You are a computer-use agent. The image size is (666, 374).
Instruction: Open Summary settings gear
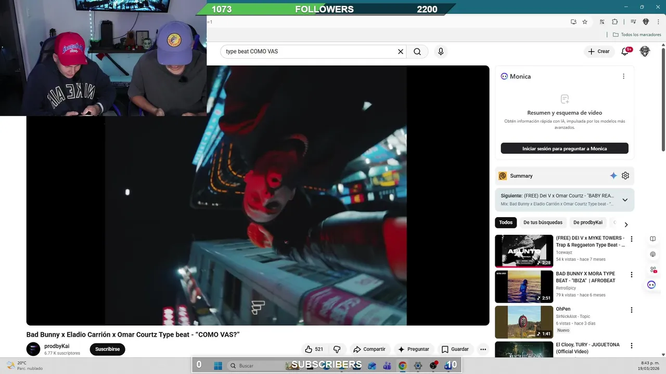click(625, 176)
